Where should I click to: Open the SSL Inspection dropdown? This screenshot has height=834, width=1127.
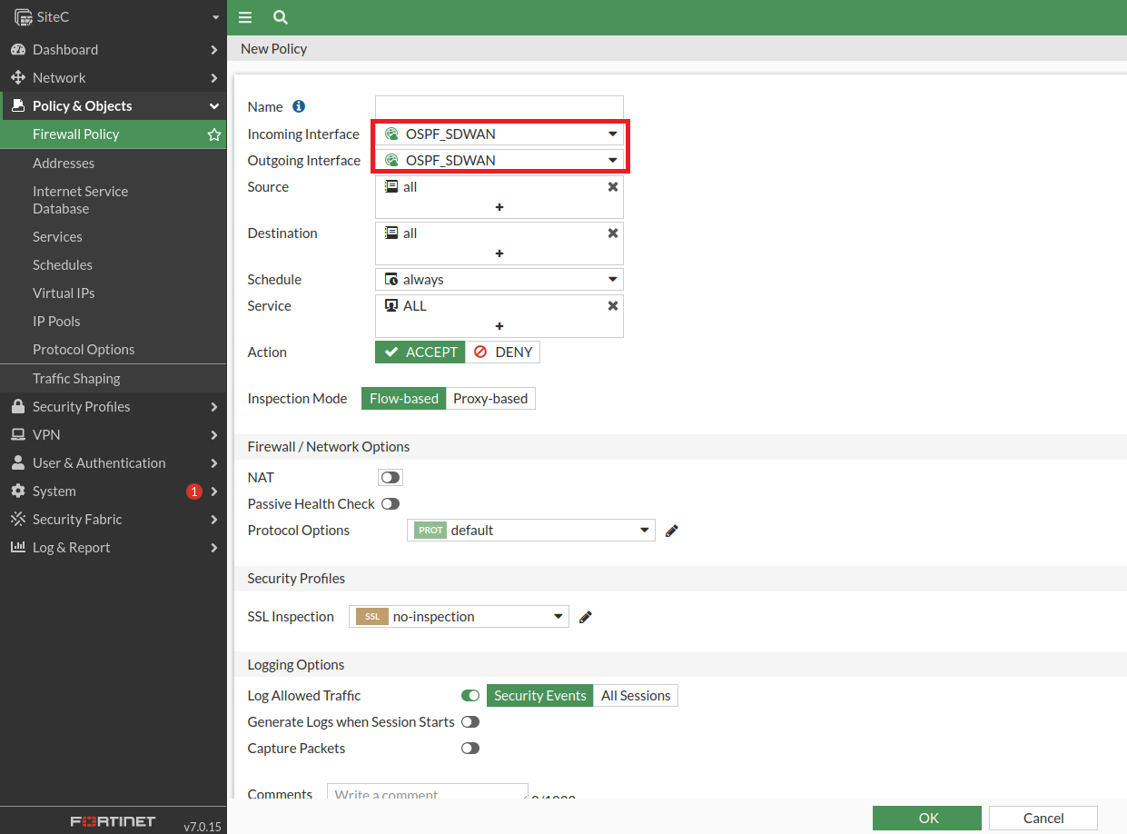click(x=459, y=616)
